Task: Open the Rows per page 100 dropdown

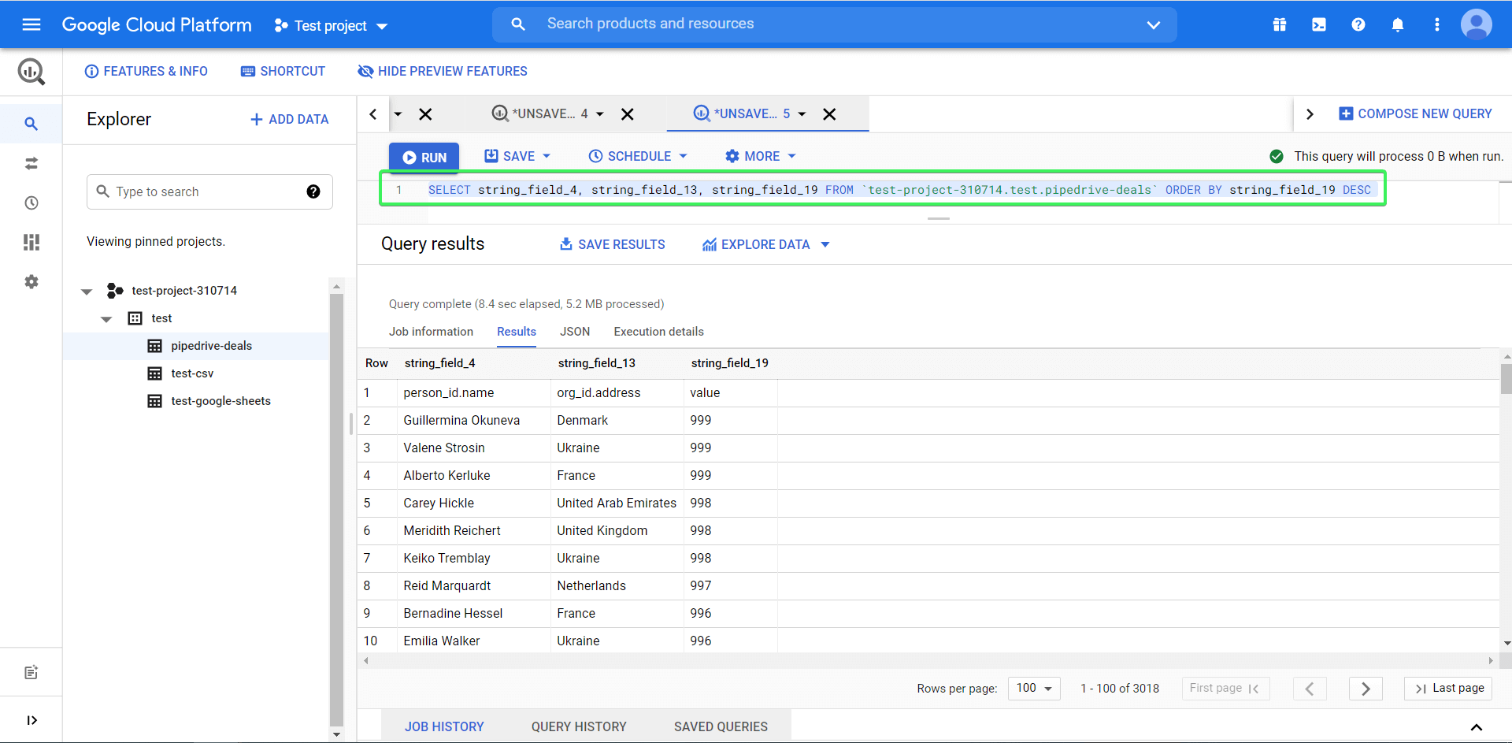Action: (x=1034, y=688)
